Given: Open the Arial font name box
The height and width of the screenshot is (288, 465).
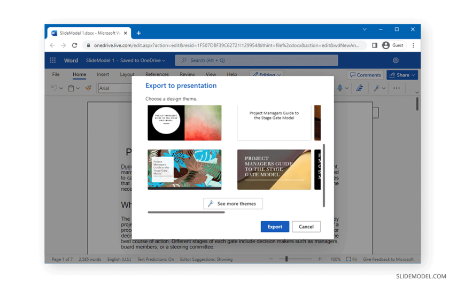Looking at the screenshot, I should click(115, 88).
